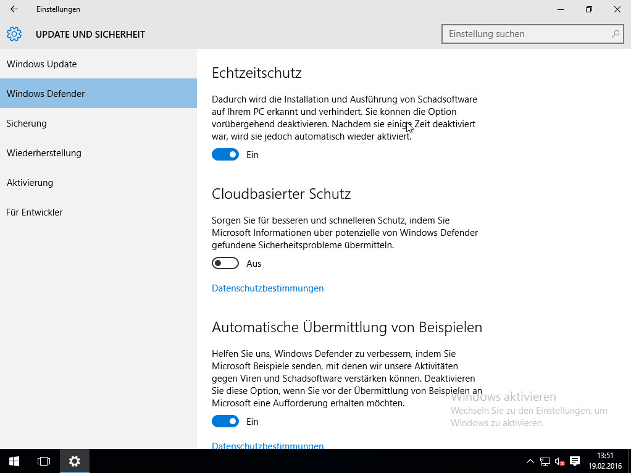631x473 pixels.
Task: Click the magnifier icon in the search box
Action: click(x=616, y=34)
